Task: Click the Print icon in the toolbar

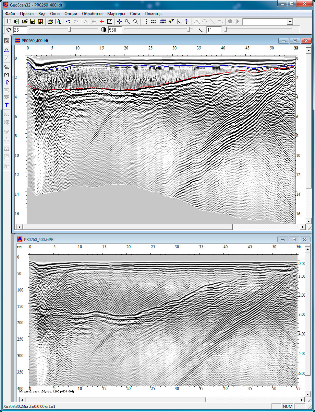Action: point(50,21)
